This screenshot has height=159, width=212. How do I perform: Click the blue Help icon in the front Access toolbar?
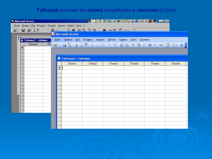(182, 45)
